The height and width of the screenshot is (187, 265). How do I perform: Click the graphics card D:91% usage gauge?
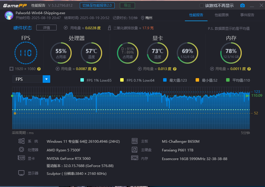click(128, 53)
